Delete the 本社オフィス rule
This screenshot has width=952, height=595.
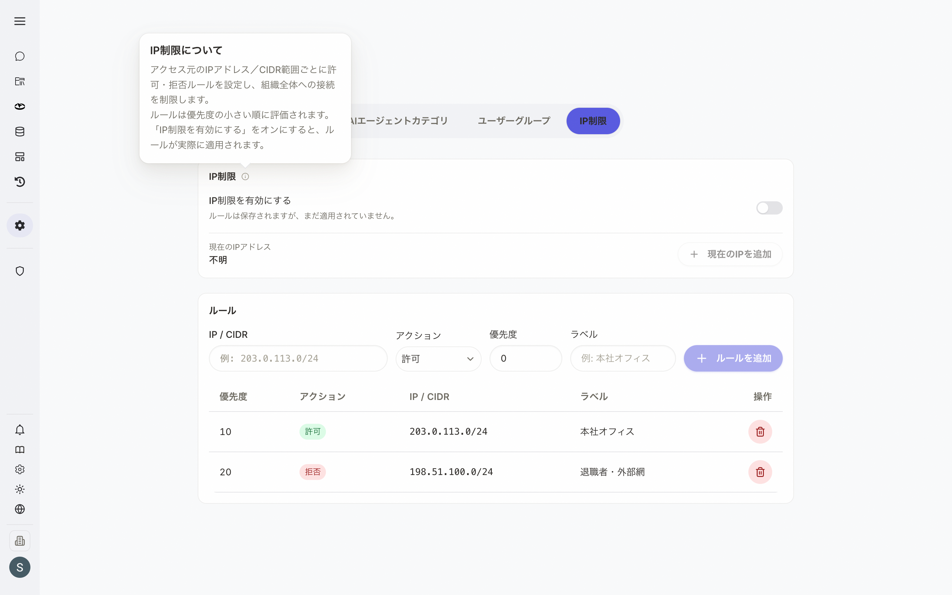point(760,432)
